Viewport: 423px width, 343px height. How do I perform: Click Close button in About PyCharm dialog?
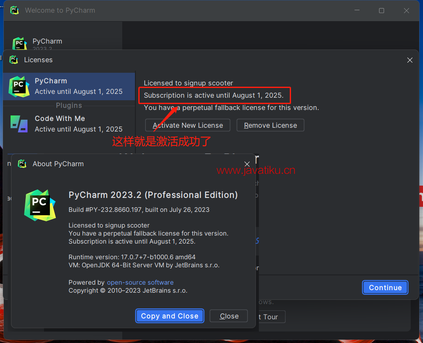[x=229, y=316]
